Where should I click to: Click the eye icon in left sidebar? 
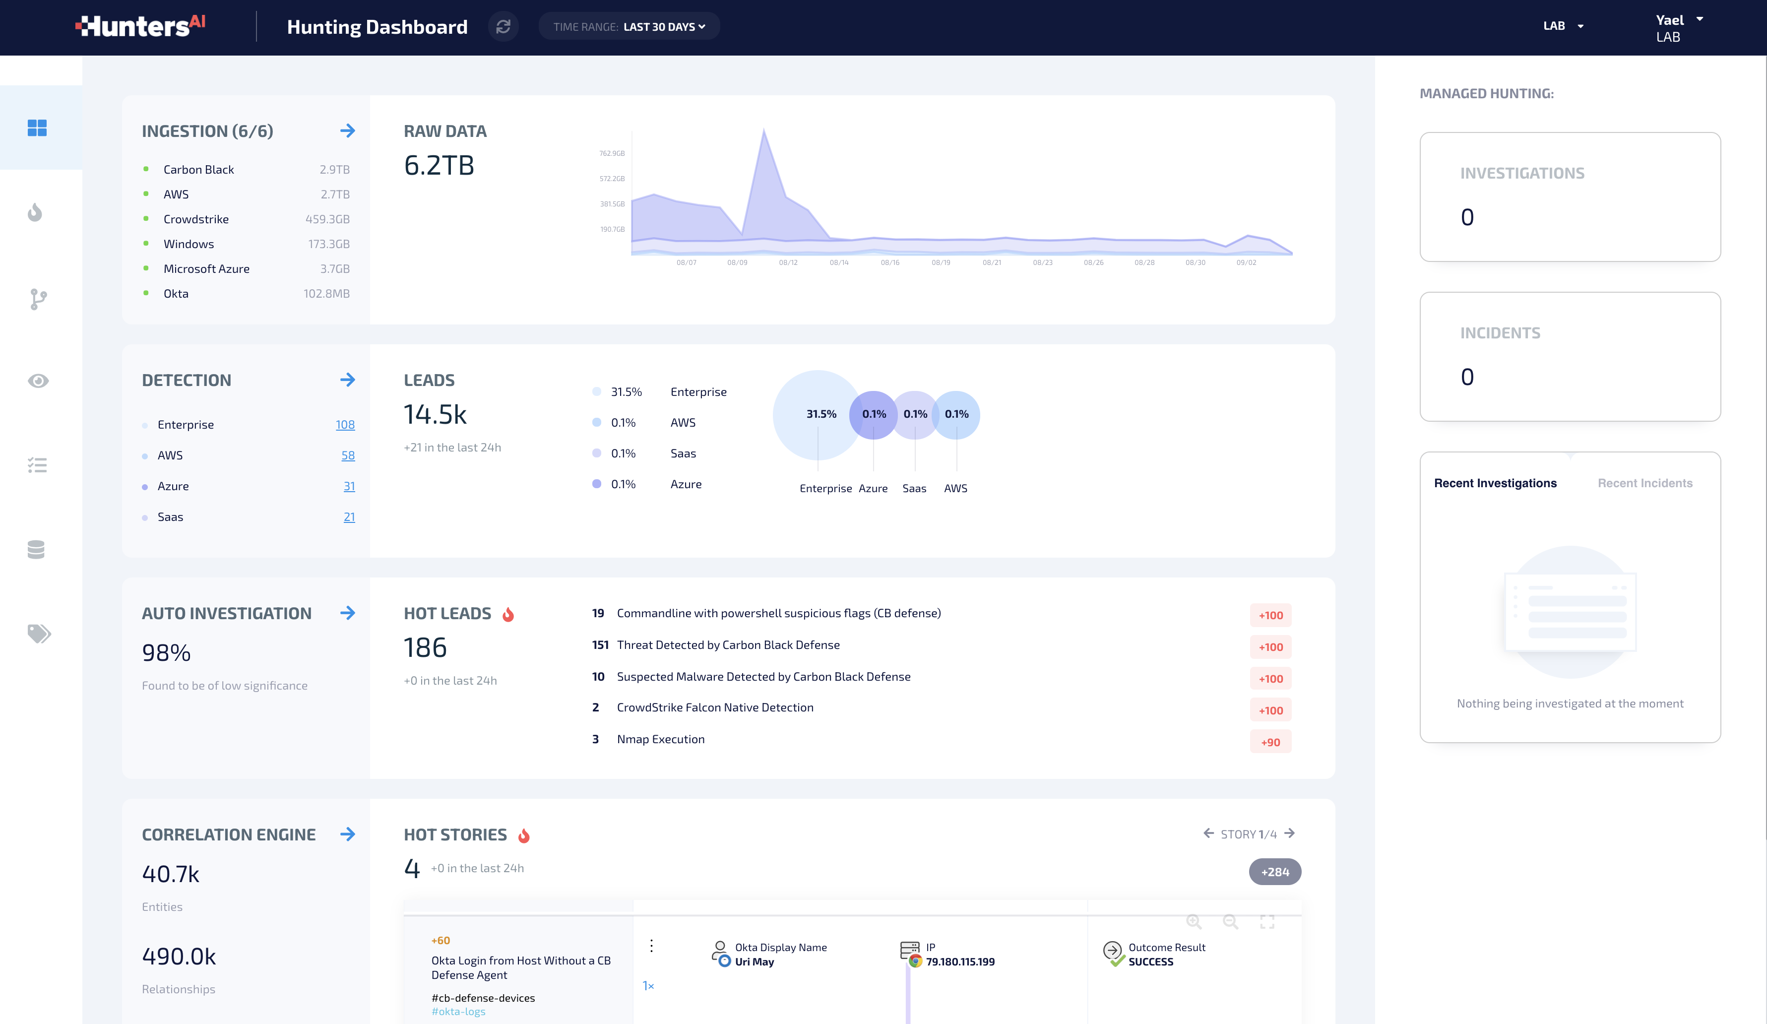38,381
